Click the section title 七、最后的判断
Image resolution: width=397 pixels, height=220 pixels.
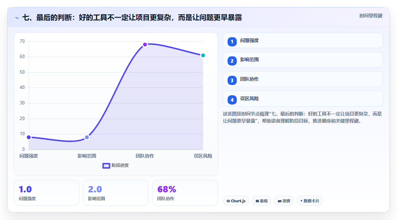[132, 17]
